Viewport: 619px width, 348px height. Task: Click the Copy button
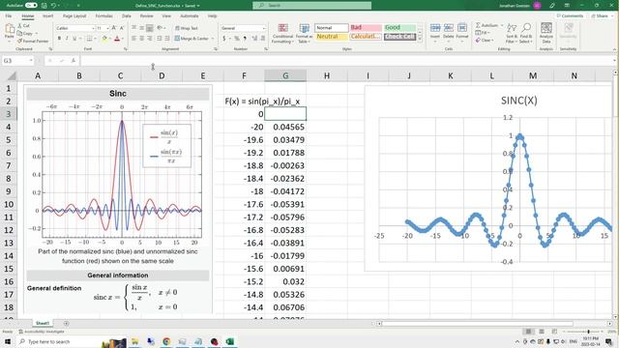tap(27, 34)
